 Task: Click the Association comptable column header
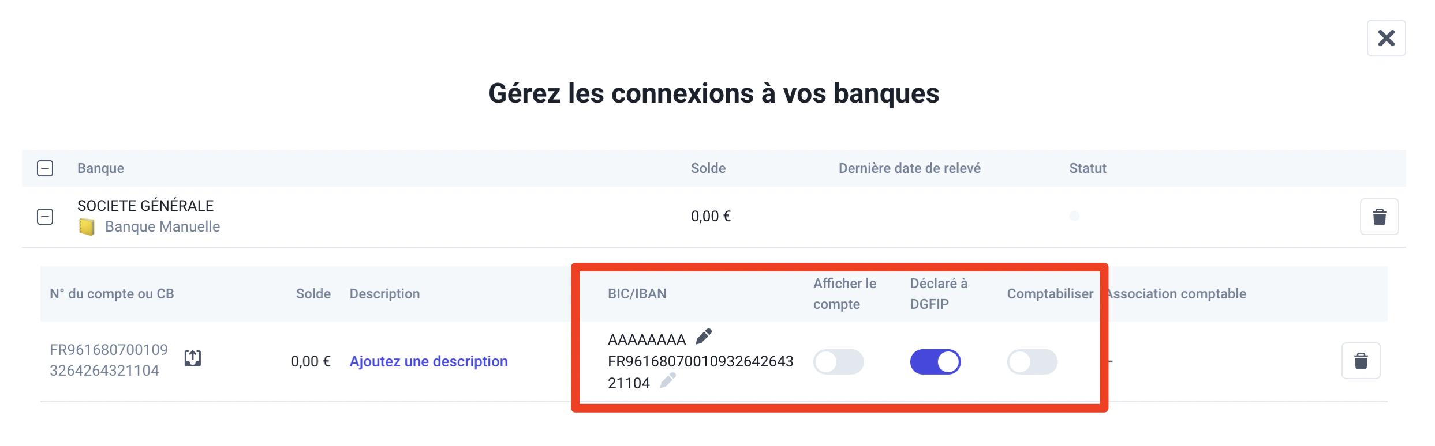1176,294
